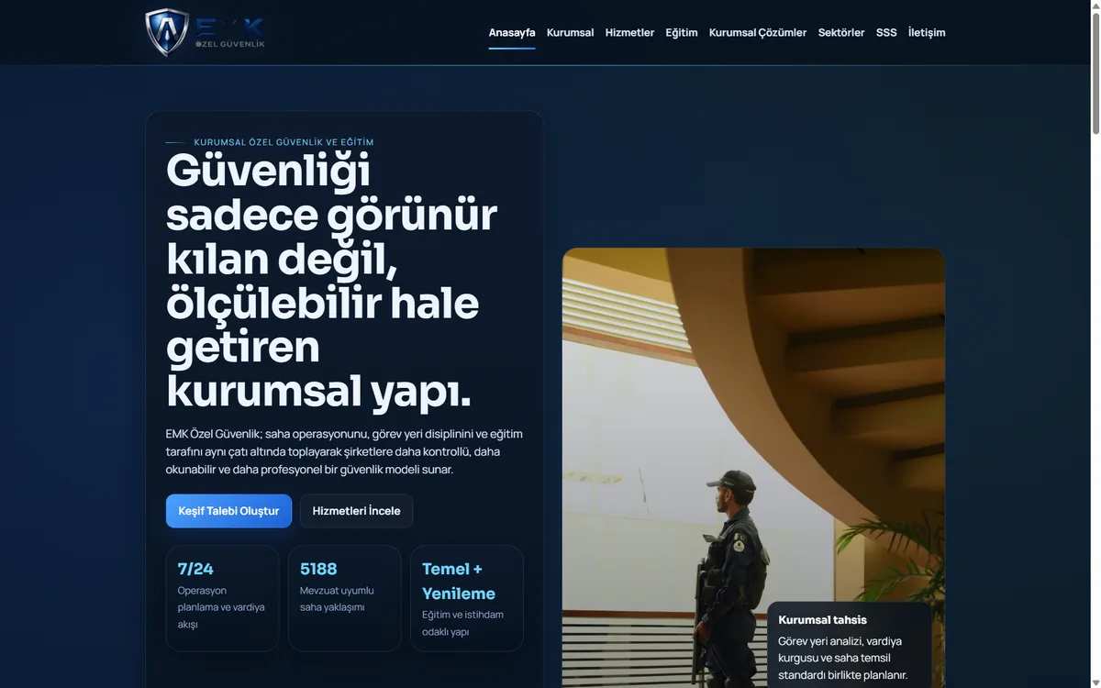Navigate to Sektörler
Image resolution: width=1101 pixels, height=688 pixels.
click(841, 32)
